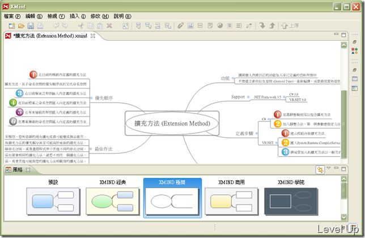
Task: Cut selection with the scissors icon
Action: (x=81, y=25)
